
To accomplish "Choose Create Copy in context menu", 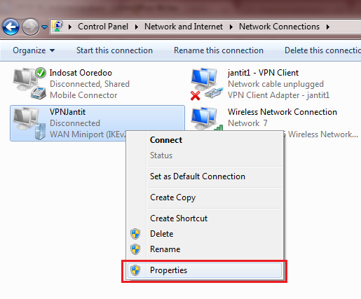I will click(x=172, y=197).
